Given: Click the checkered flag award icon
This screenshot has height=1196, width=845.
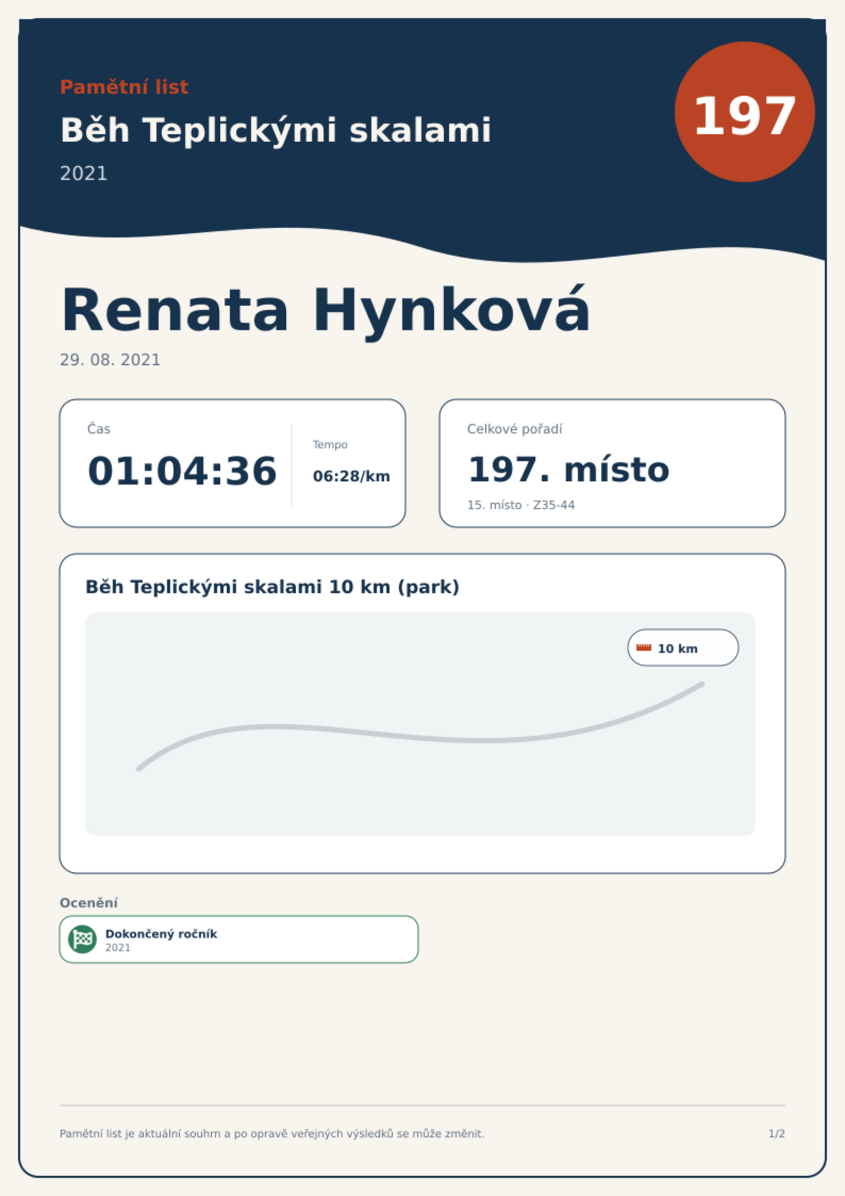Looking at the screenshot, I should click(82, 939).
